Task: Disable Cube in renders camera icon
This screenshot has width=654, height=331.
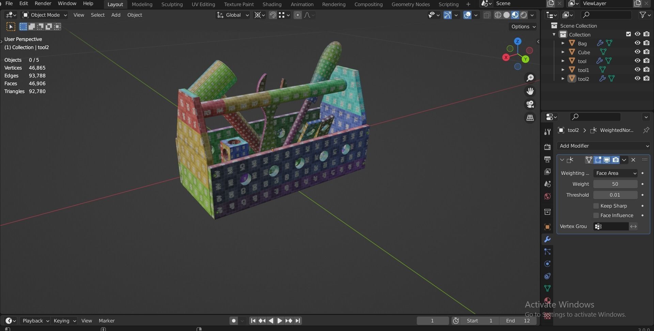Action: point(647,52)
